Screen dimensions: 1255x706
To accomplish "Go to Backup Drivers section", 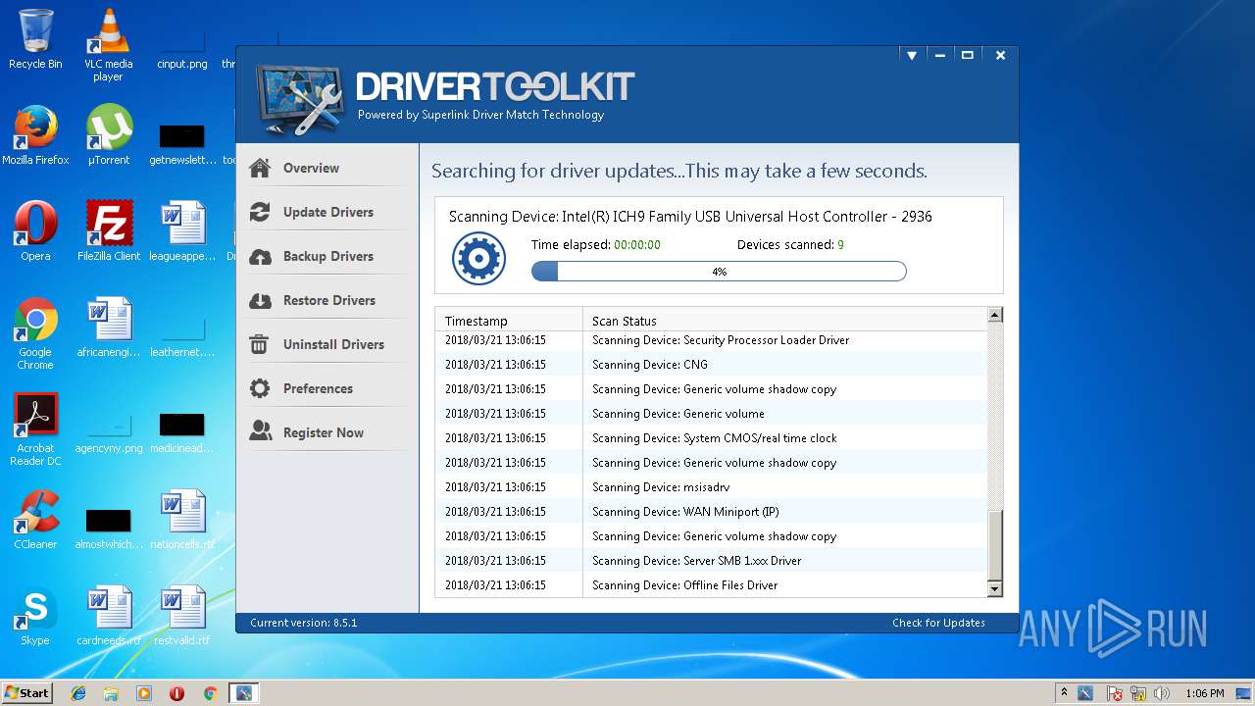I will (326, 256).
